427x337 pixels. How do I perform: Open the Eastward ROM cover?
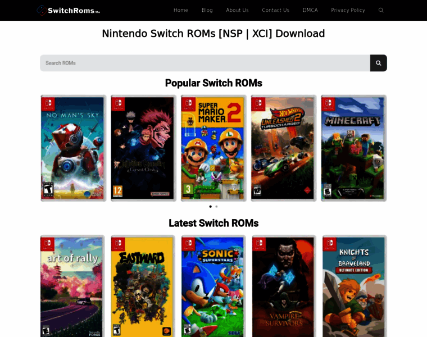143,286
